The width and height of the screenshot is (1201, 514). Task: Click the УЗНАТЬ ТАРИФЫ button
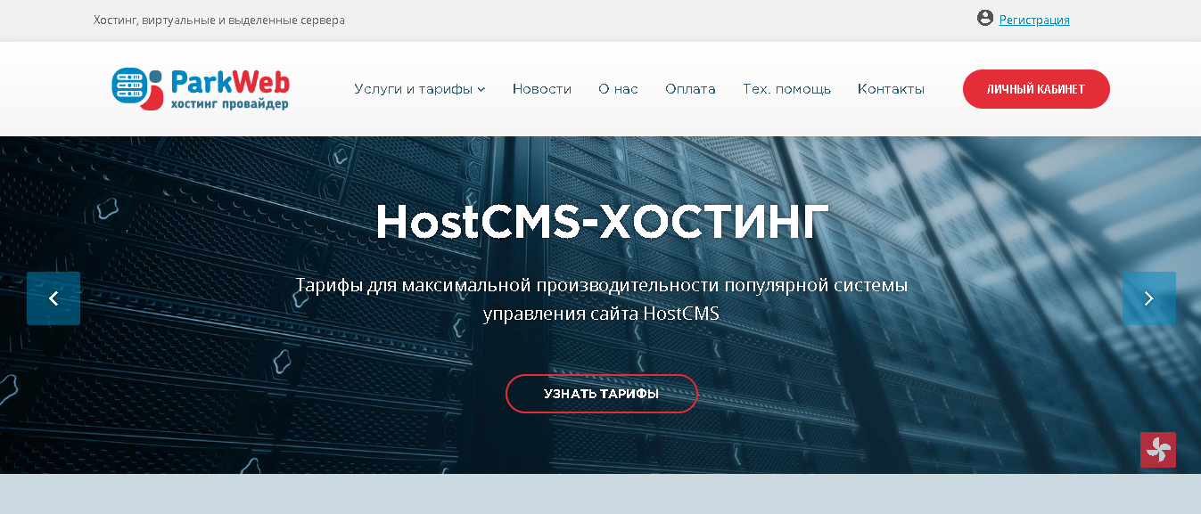pyautogui.click(x=602, y=394)
